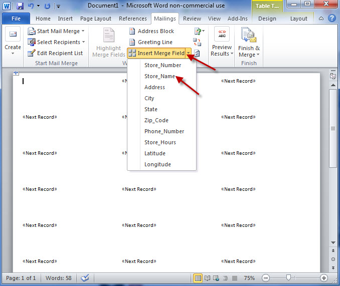Image resolution: width=340 pixels, height=286 pixels.
Task: Open the Table Tools Layout tab
Action: point(298,19)
